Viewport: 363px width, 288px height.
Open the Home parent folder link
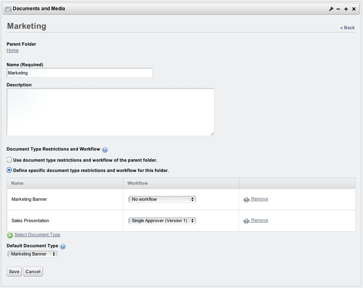pyautogui.click(x=12, y=50)
